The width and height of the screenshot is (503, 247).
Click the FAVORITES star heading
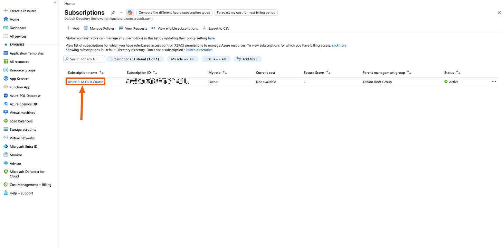click(14, 45)
